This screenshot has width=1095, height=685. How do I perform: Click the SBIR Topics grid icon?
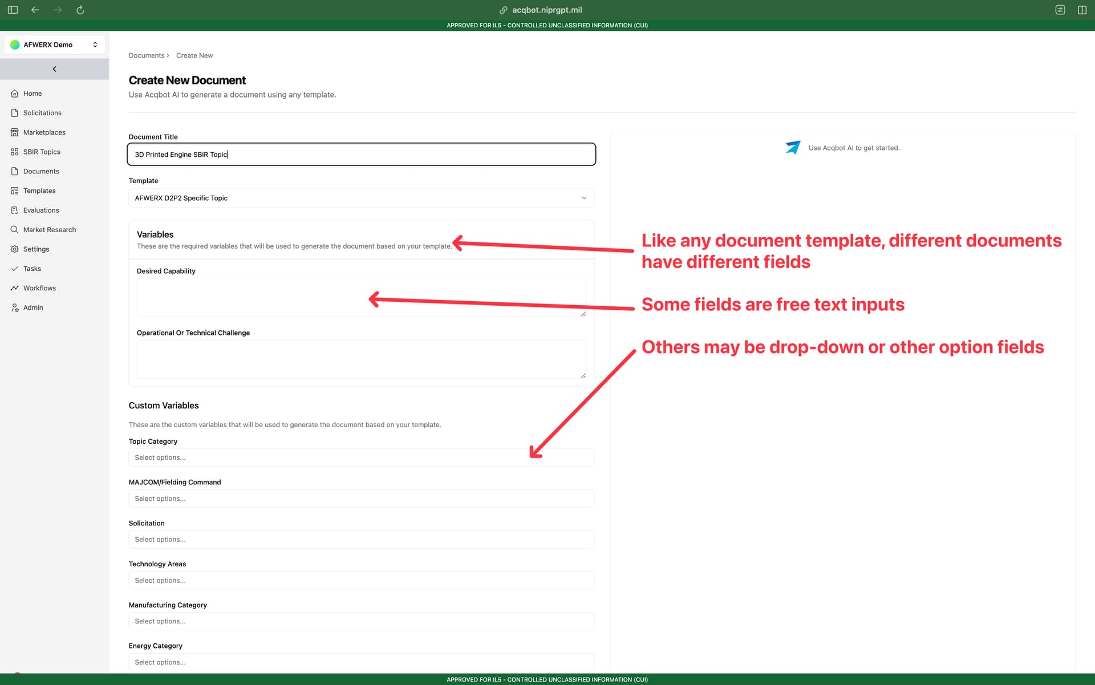[15, 152]
